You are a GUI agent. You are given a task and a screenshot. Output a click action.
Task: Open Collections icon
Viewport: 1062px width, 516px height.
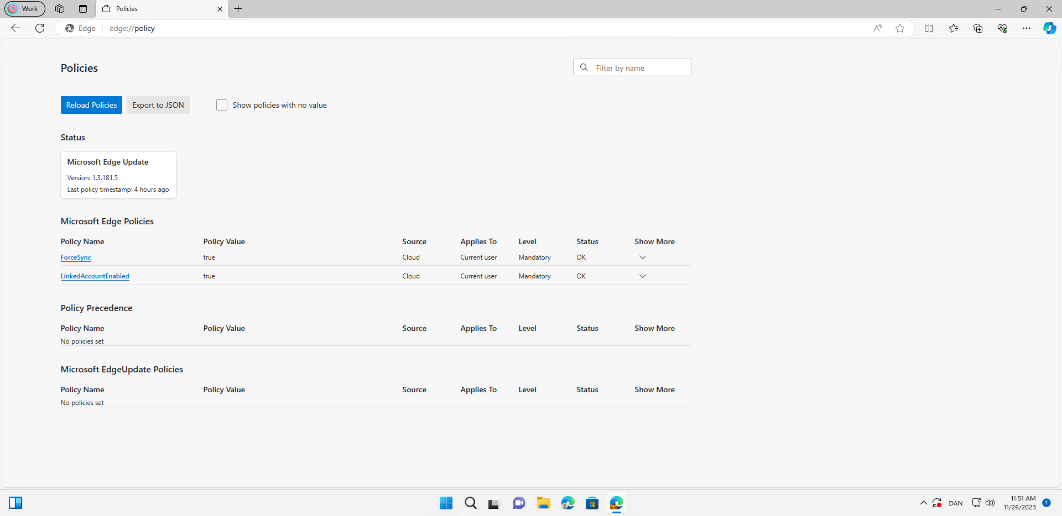[x=978, y=28]
